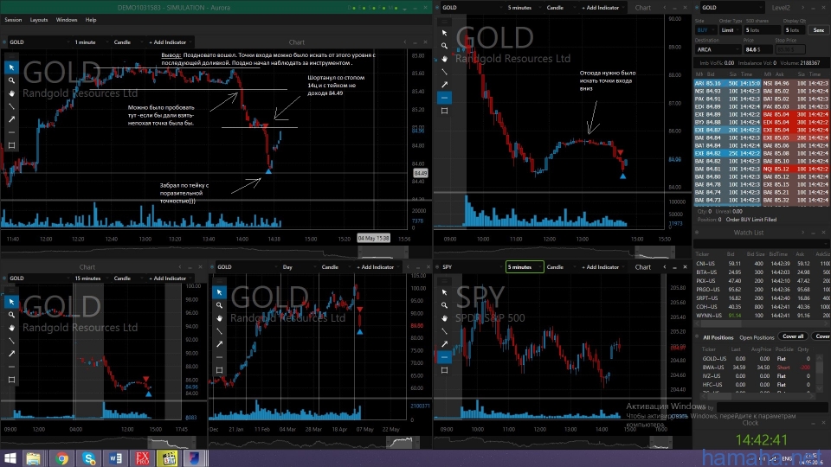Select zoom magnifier in GOLD 5 minutes chart
This screenshot has height=467, width=831.
click(445, 46)
